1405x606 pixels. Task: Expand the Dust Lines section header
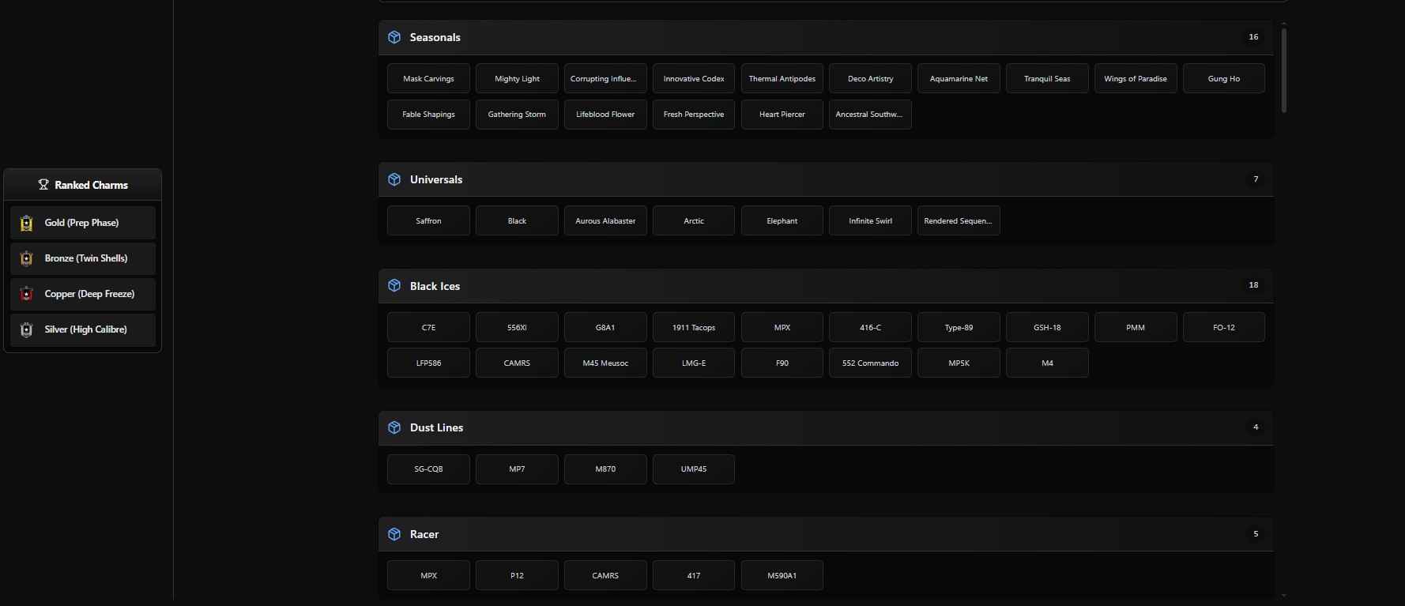822,427
